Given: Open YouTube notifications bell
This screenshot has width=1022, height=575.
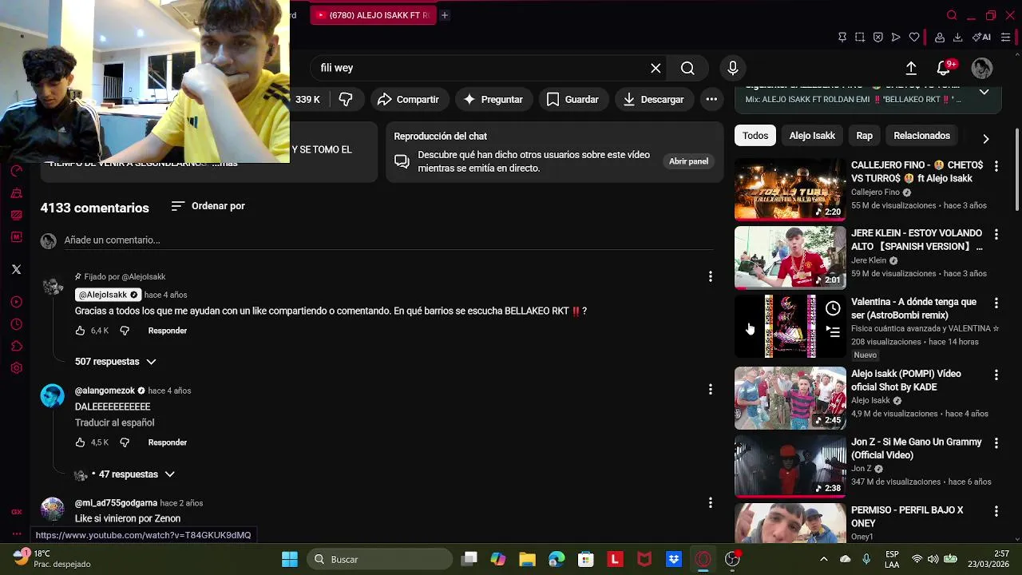Looking at the screenshot, I should point(945,69).
